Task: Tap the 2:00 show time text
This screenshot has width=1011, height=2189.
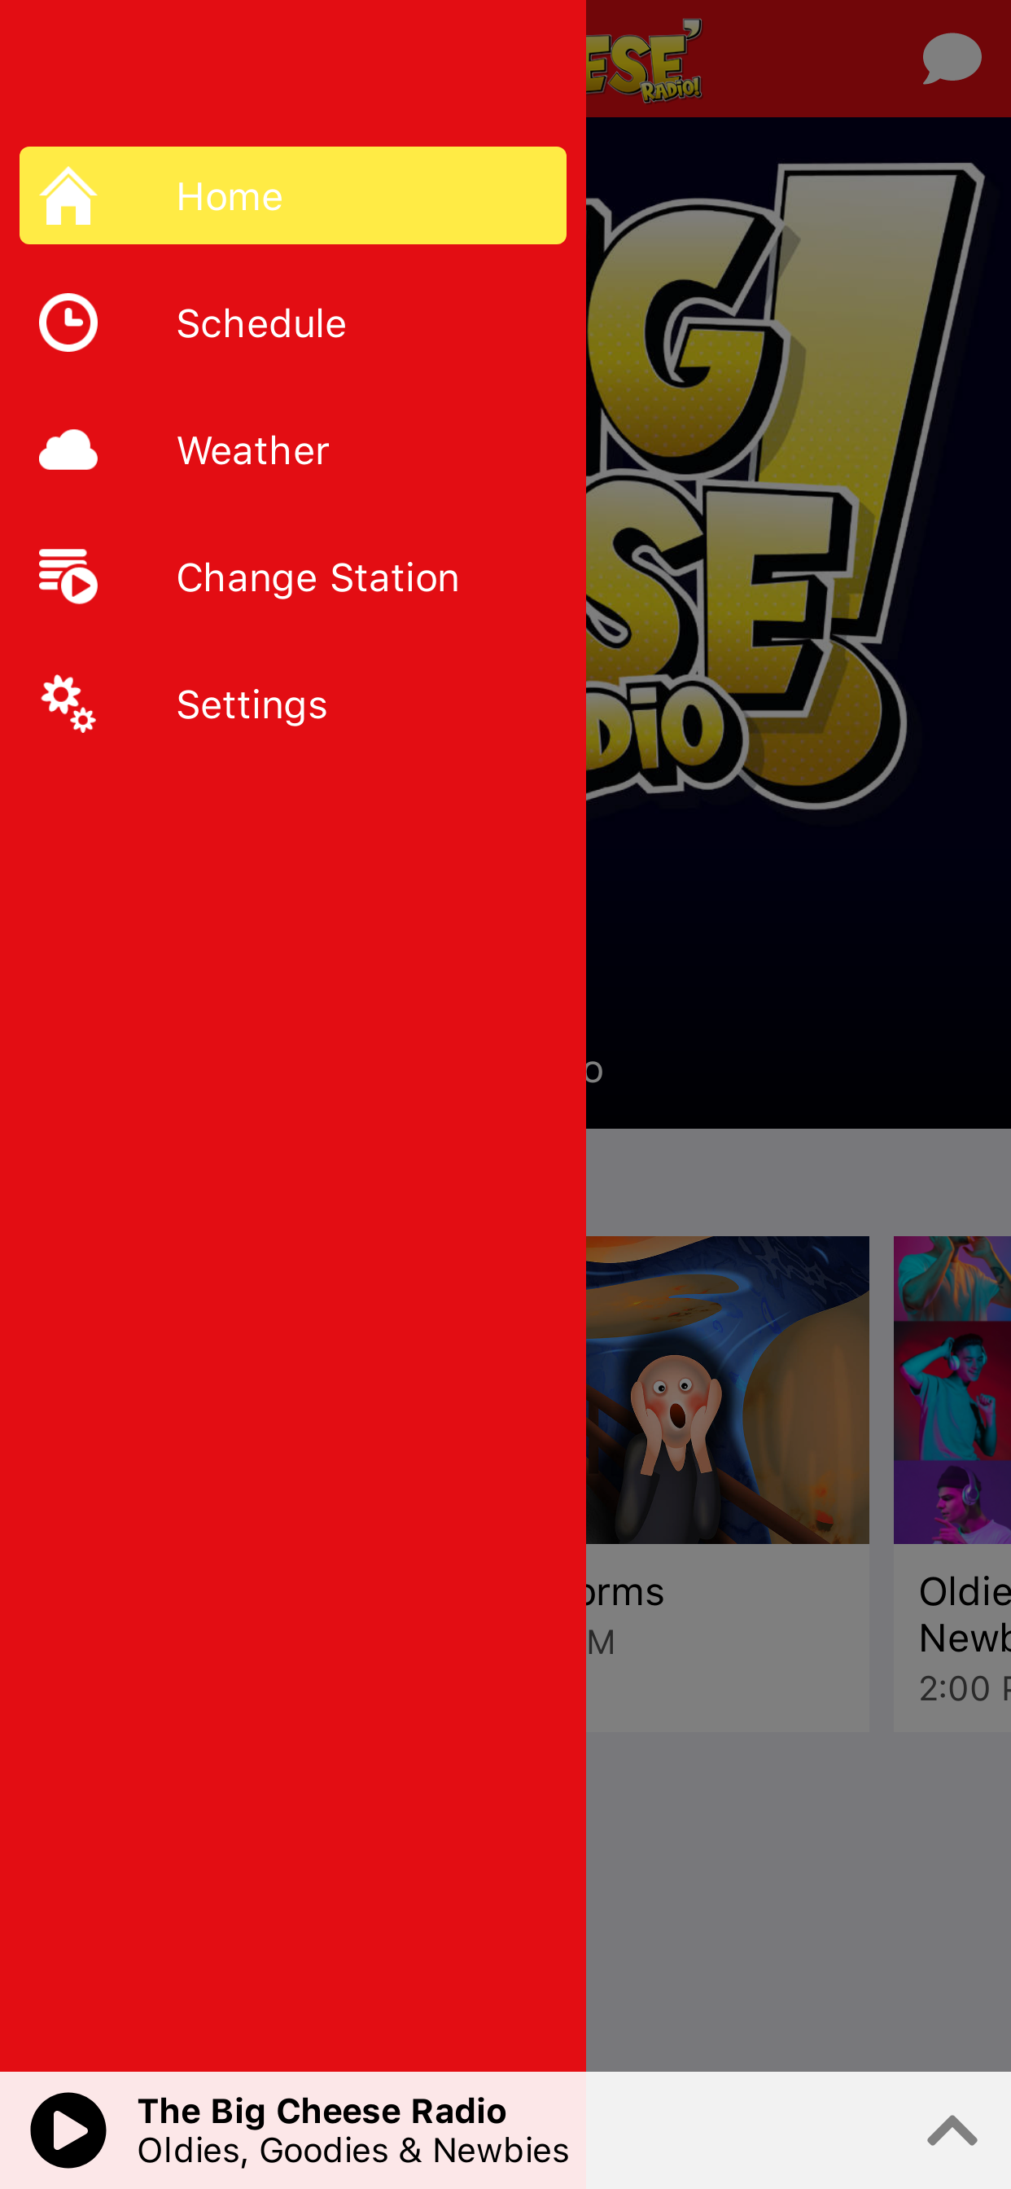Action: coord(965,1687)
